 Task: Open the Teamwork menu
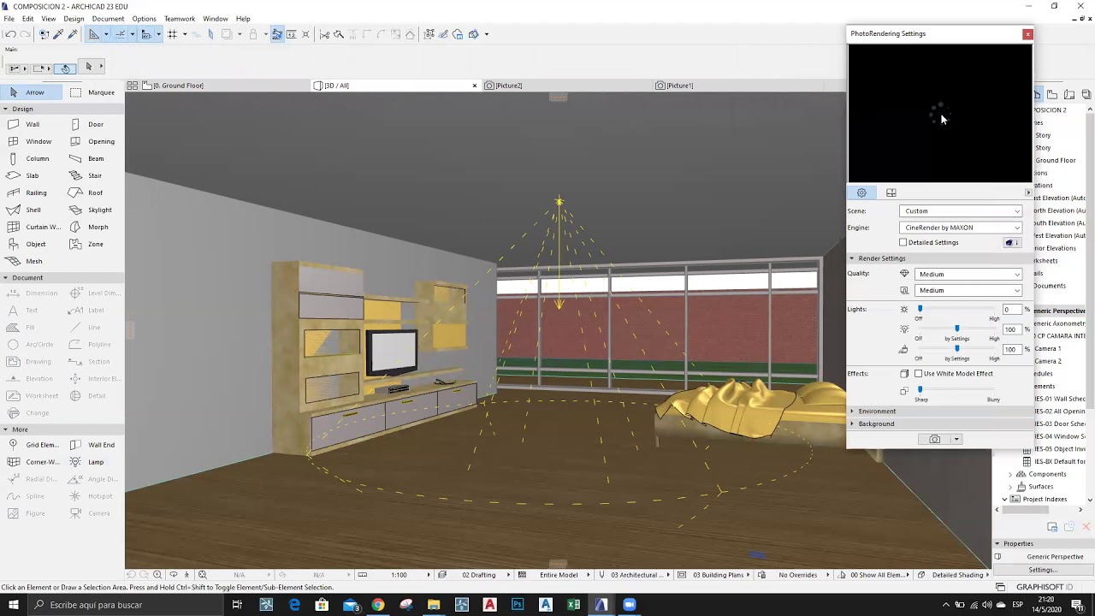[180, 19]
